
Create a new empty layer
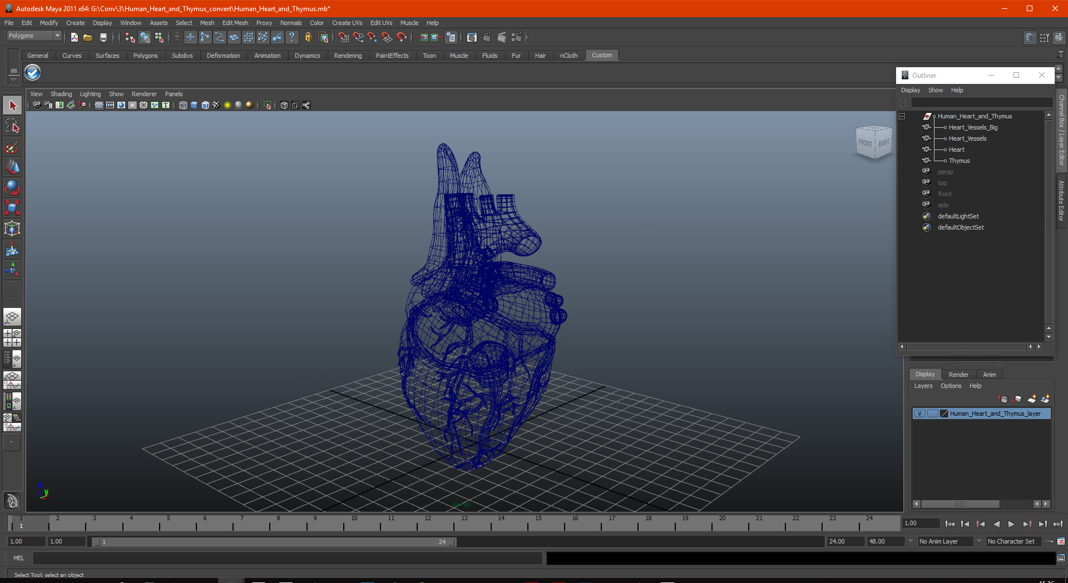click(1032, 399)
